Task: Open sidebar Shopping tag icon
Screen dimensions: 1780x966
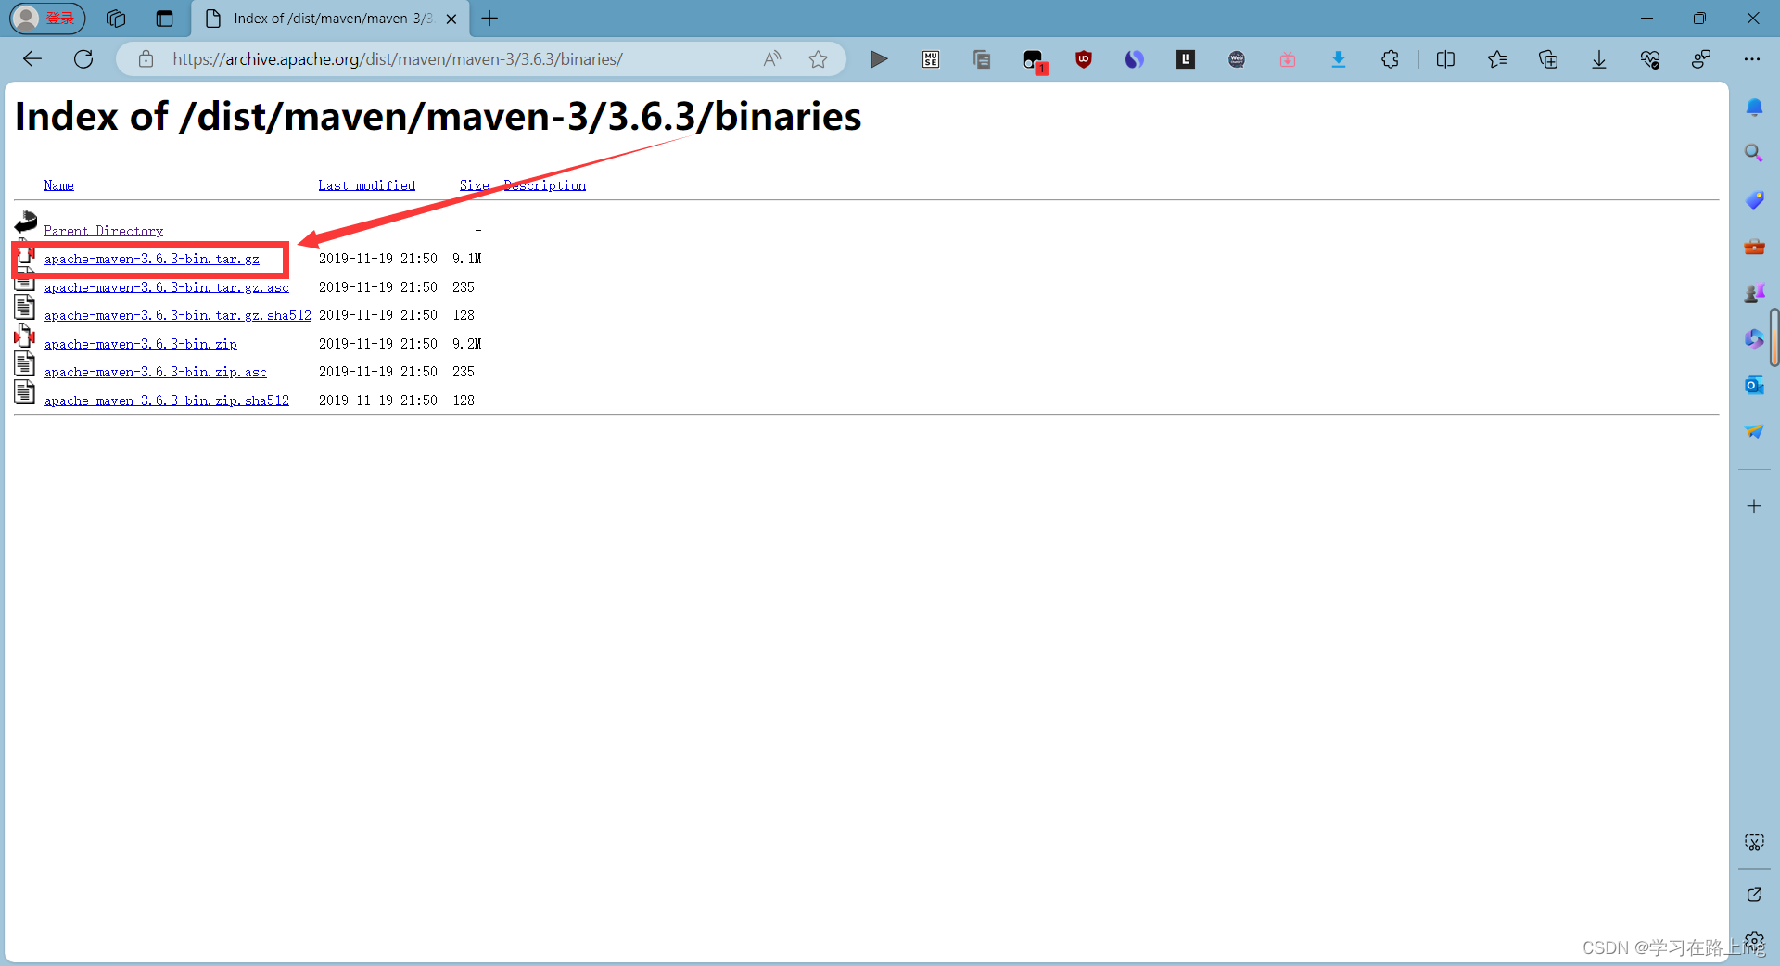Action: point(1754,199)
